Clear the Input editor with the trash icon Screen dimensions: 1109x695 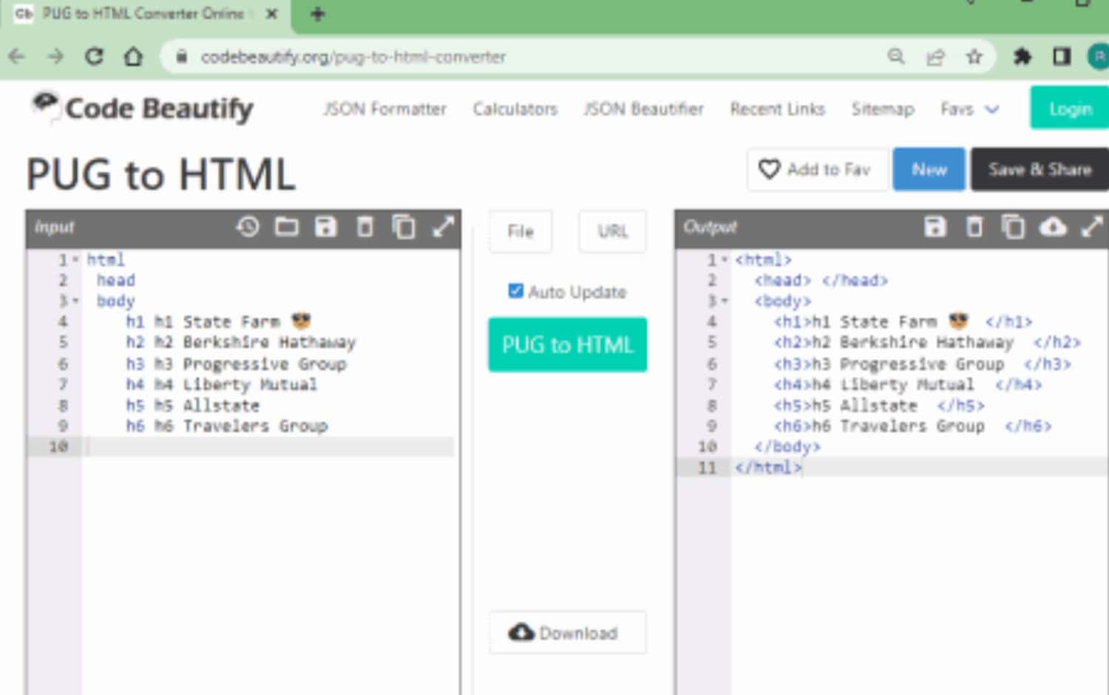click(x=365, y=227)
